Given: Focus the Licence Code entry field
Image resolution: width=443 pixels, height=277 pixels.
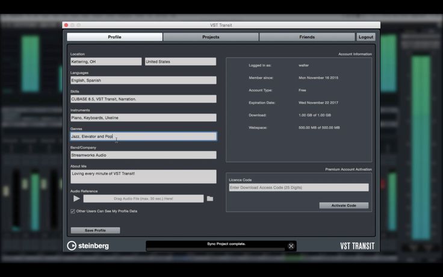Looking at the screenshot, I should (299, 187).
